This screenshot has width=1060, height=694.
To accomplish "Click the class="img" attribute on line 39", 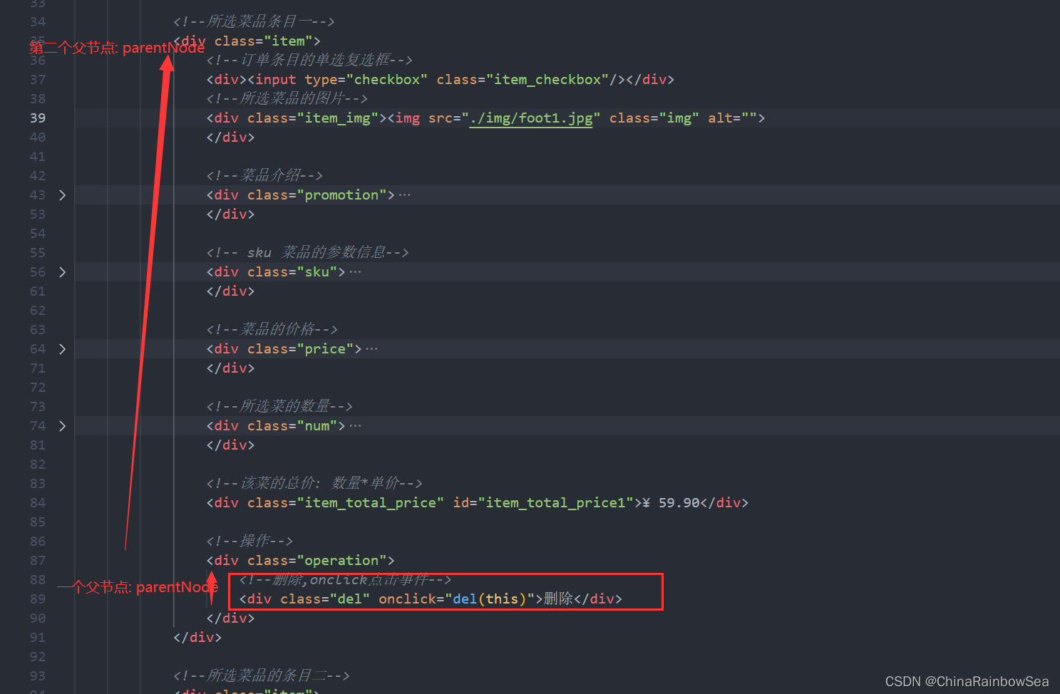I will coord(654,118).
